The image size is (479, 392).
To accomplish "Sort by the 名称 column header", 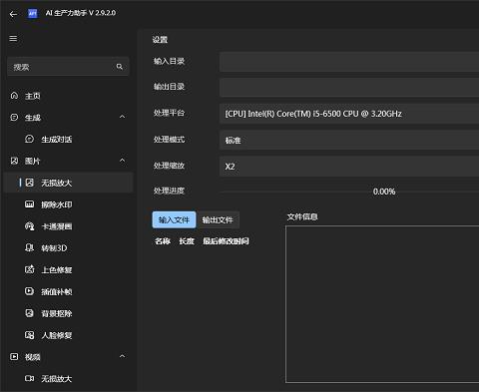I will click(163, 241).
